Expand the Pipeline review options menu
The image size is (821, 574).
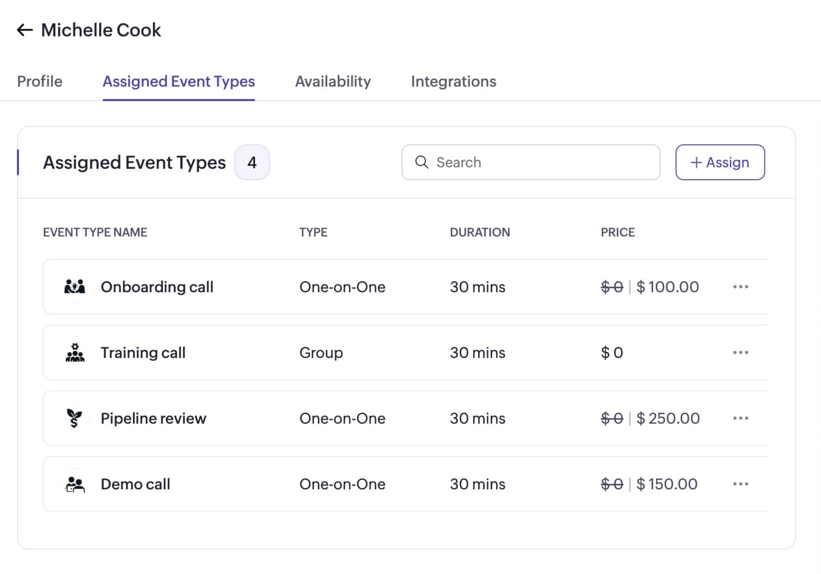point(740,418)
